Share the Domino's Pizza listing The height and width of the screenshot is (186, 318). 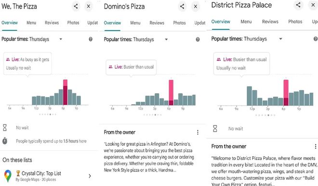182,6
